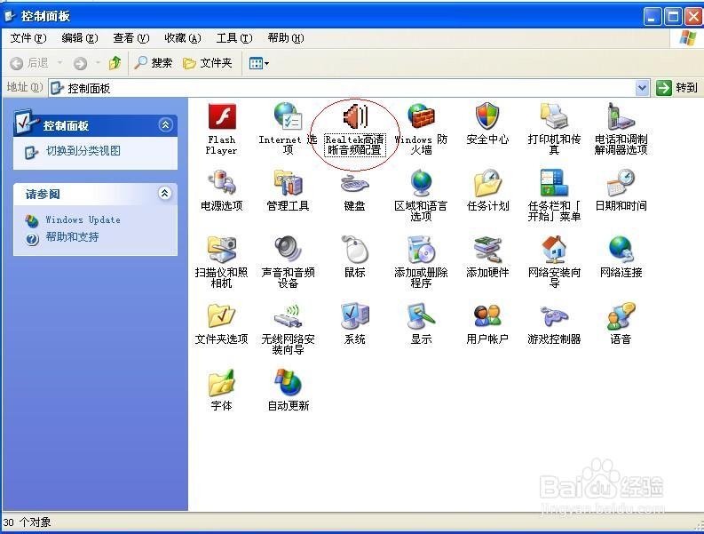Open 管理工具 icon
Image resolution: width=704 pixels, height=534 pixels.
point(288,182)
